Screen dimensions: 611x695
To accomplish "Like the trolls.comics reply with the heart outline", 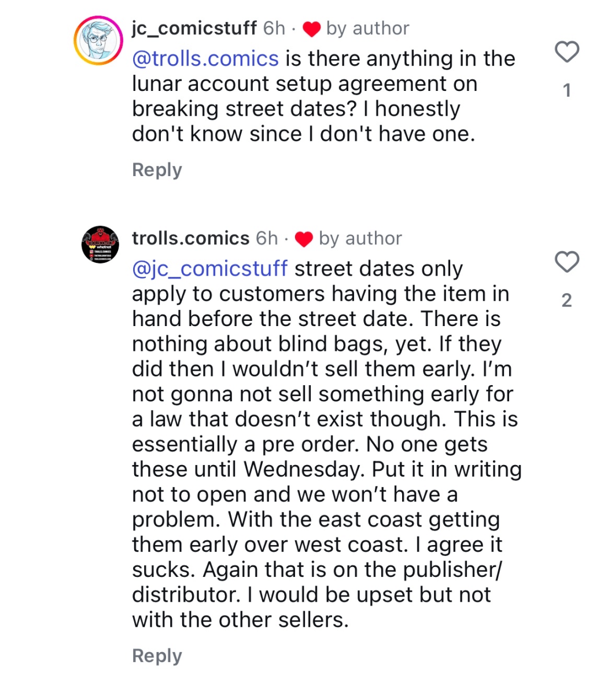I will click(x=567, y=262).
